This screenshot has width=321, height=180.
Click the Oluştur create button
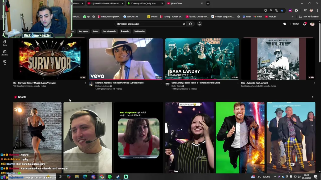[x=294, y=24]
